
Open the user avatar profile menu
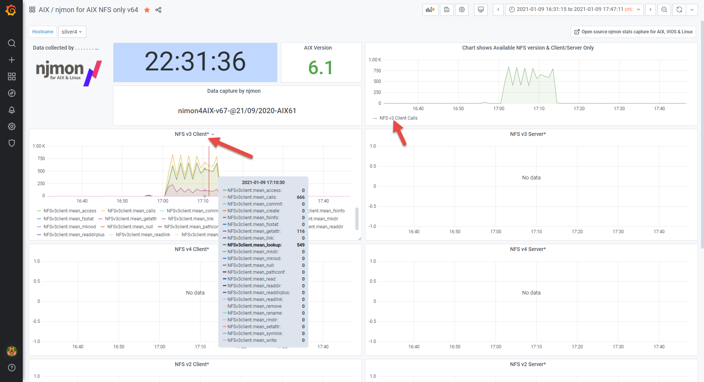pyautogui.click(x=12, y=351)
